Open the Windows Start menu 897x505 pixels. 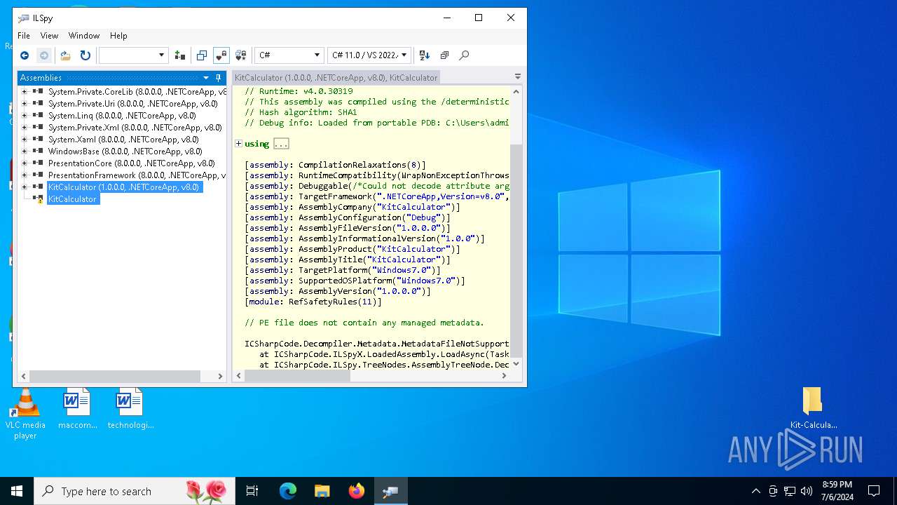pos(17,491)
